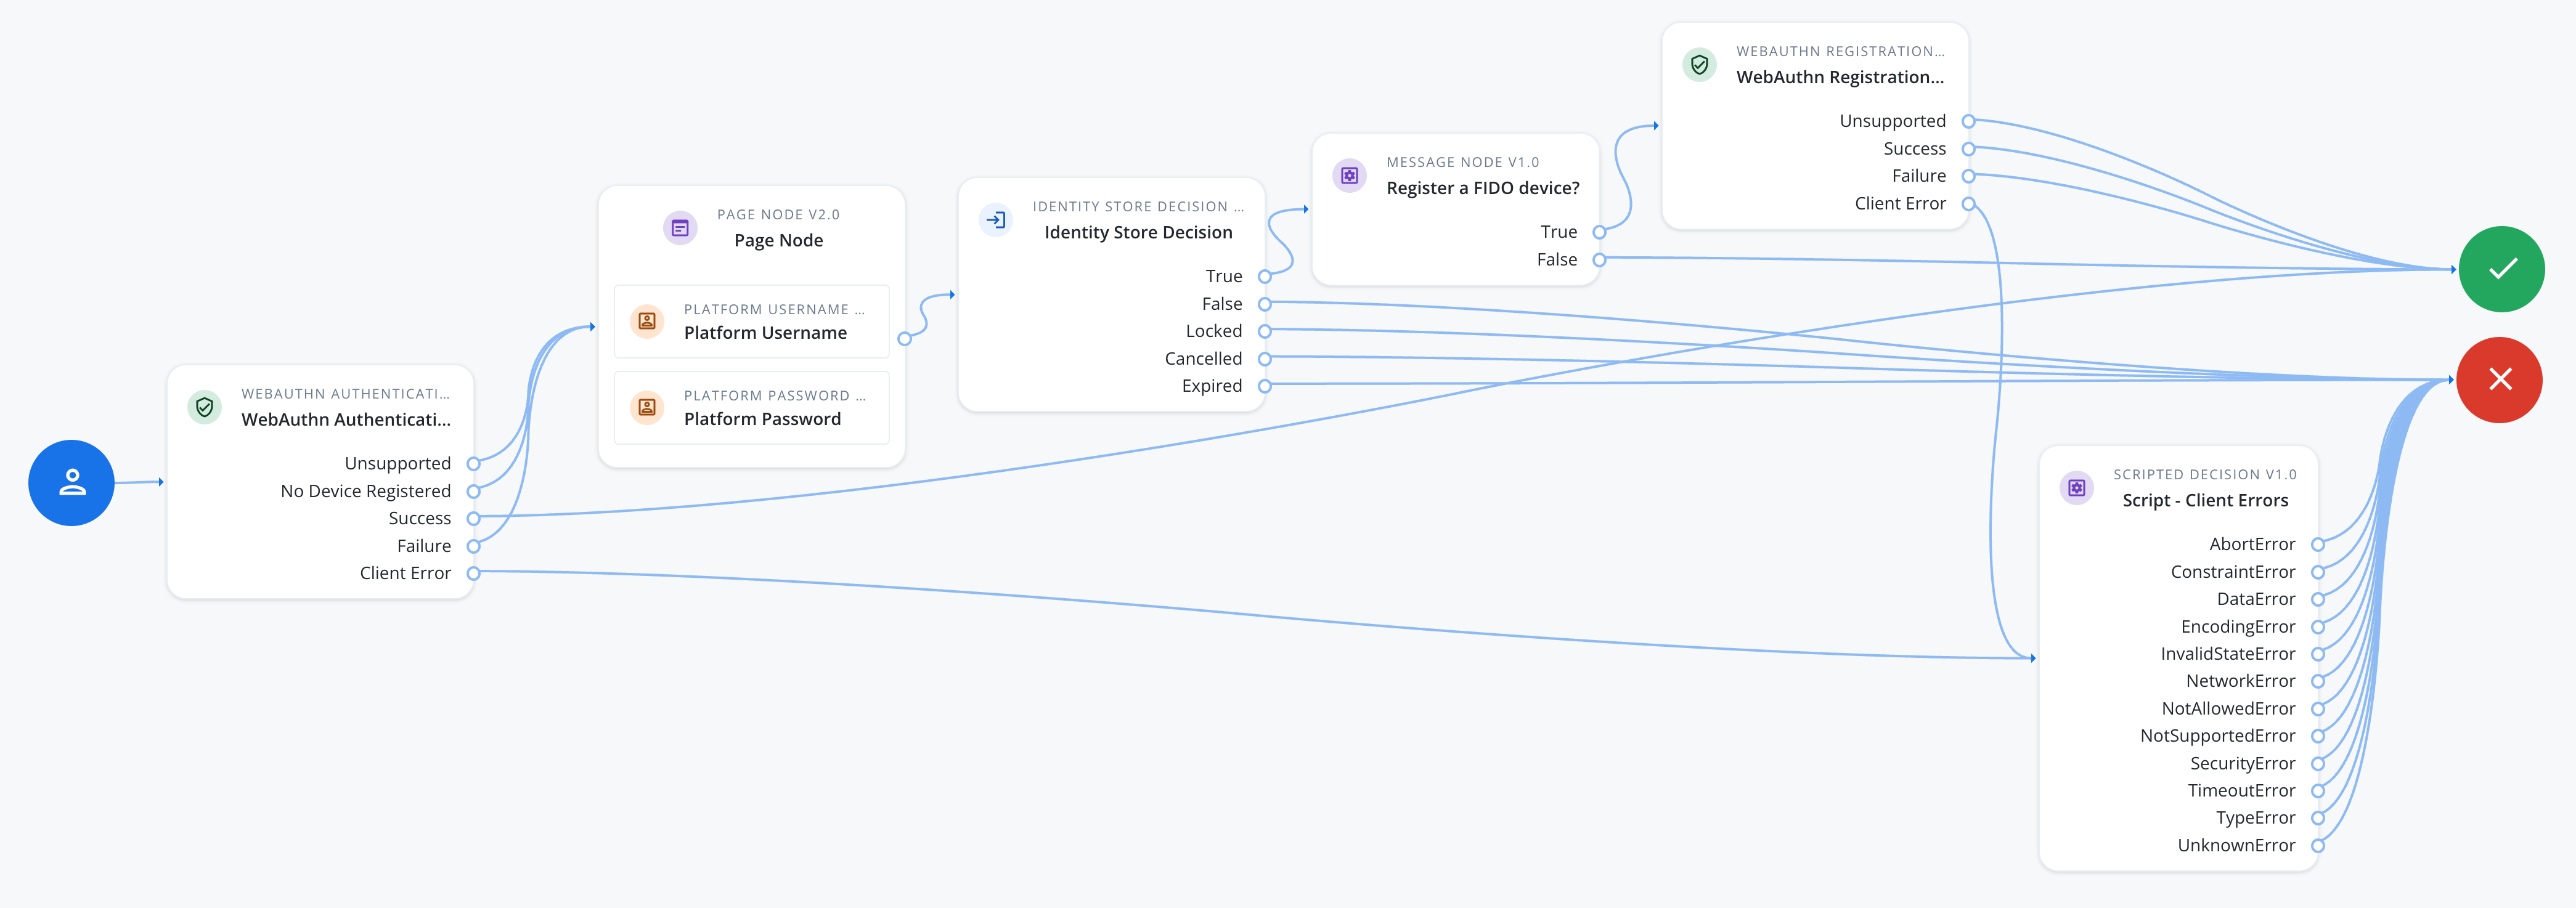2576x908 pixels.
Task: Select the Identity Store Decision title
Action: pyautogui.click(x=1138, y=232)
